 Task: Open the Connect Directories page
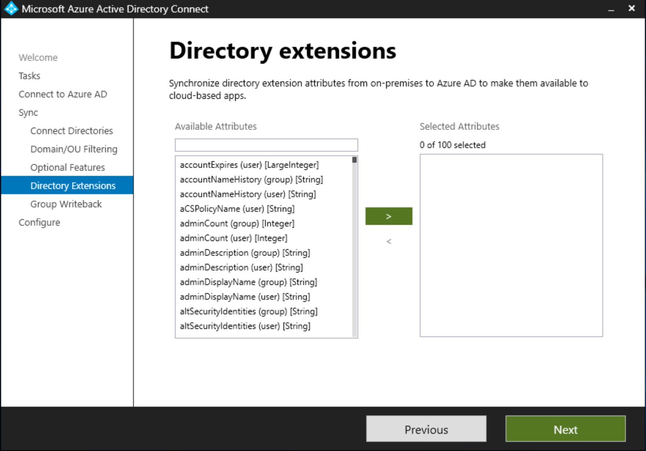pyautogui.click(x=71, y=131)
